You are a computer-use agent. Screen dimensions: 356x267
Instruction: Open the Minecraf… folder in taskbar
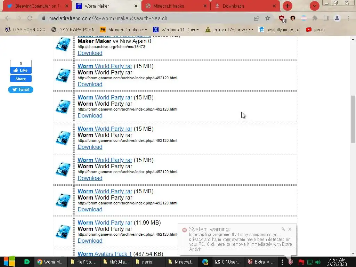[x=181, y=262]
